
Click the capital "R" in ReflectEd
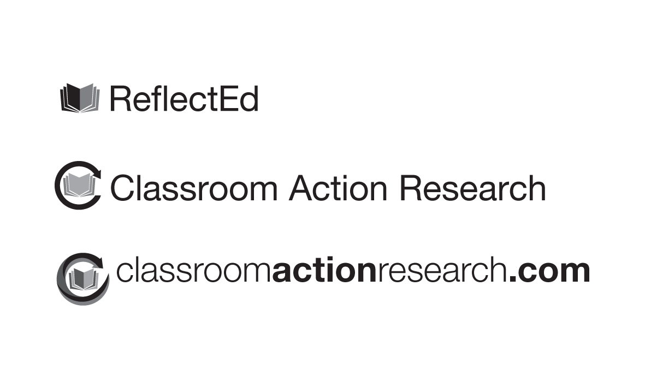click(x=121, y=99)
